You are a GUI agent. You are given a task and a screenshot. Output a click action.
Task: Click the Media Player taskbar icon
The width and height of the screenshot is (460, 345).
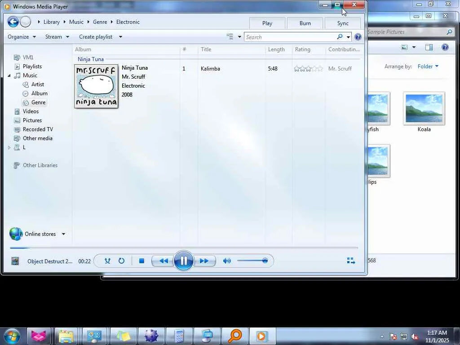coord(262,336)
